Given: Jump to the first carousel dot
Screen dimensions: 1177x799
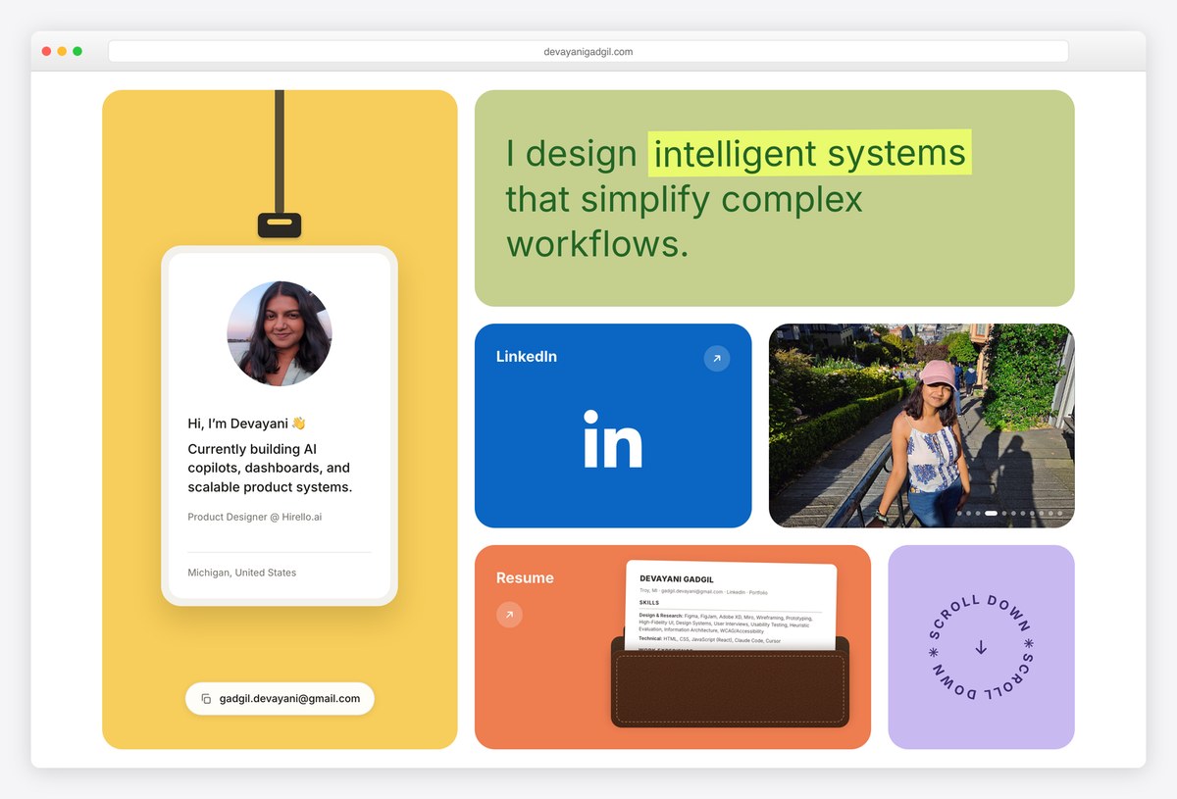Looking at the screenshot, I should [x=960, y=513].
